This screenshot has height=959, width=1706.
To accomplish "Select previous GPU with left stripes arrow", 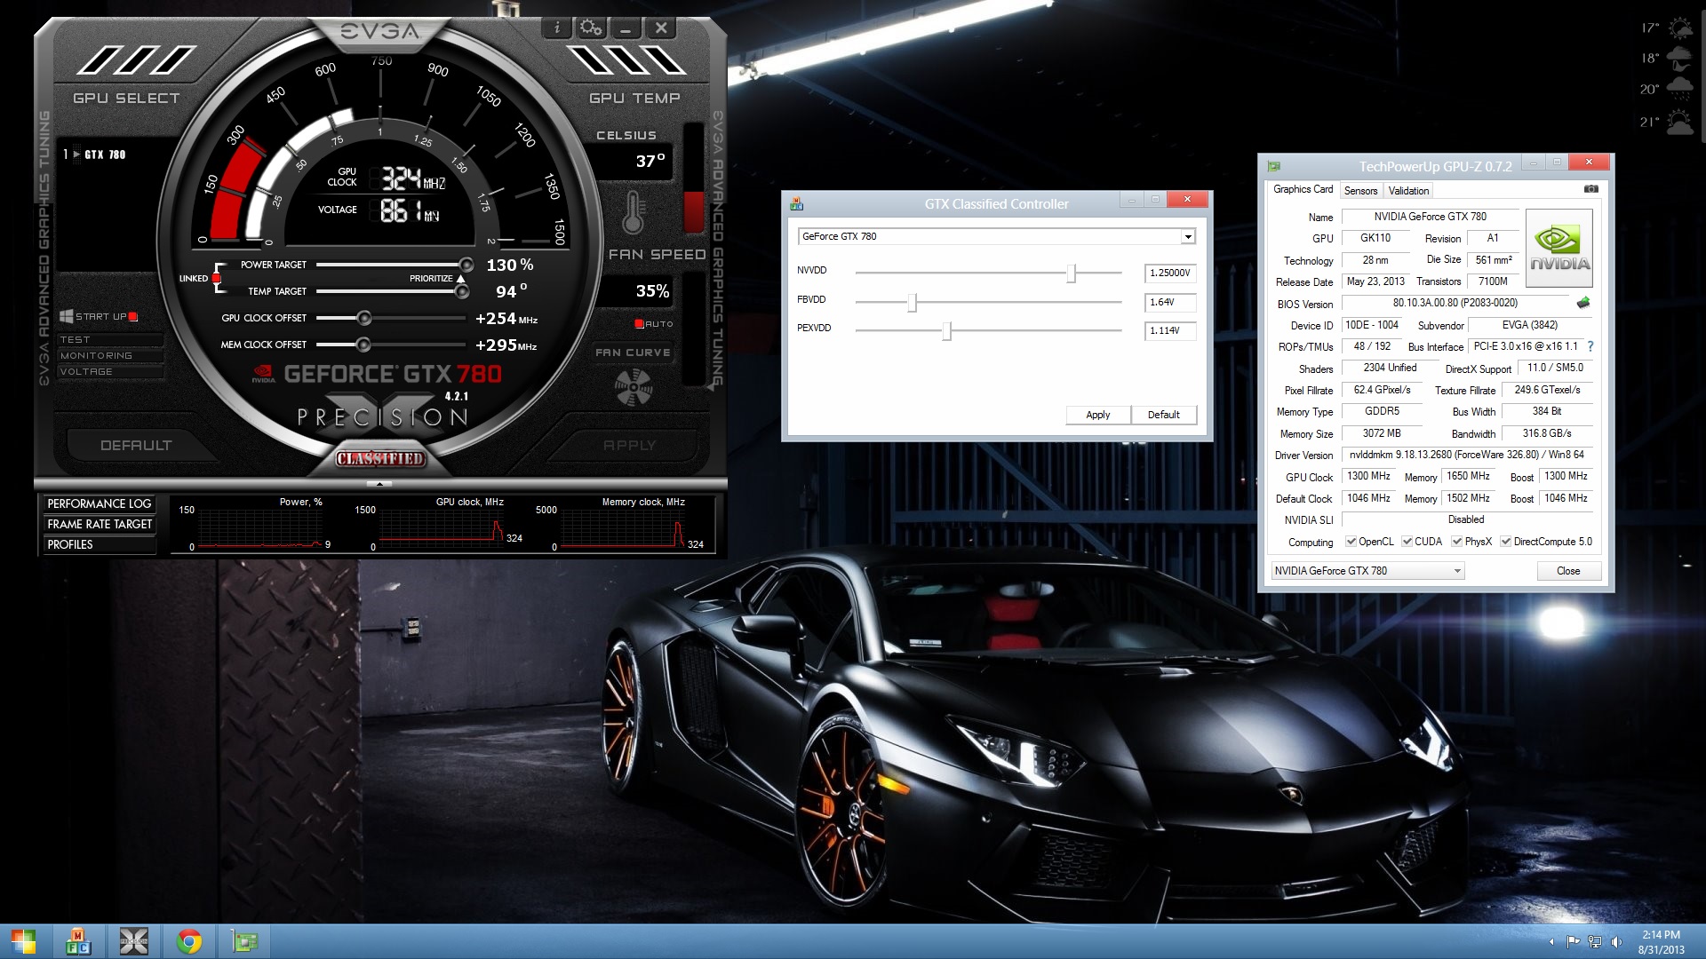I will [136, 60].
